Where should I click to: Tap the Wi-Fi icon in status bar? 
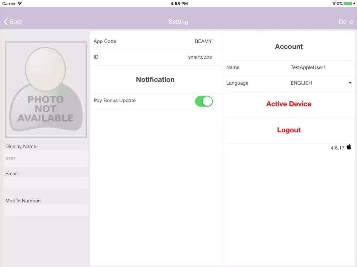tap(20, 3)
